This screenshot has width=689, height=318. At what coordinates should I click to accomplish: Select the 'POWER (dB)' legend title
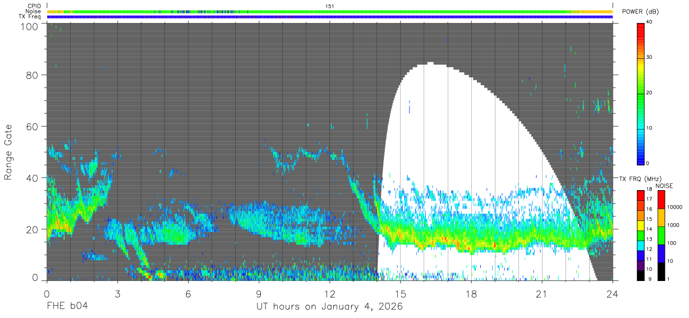coord(641,12)
